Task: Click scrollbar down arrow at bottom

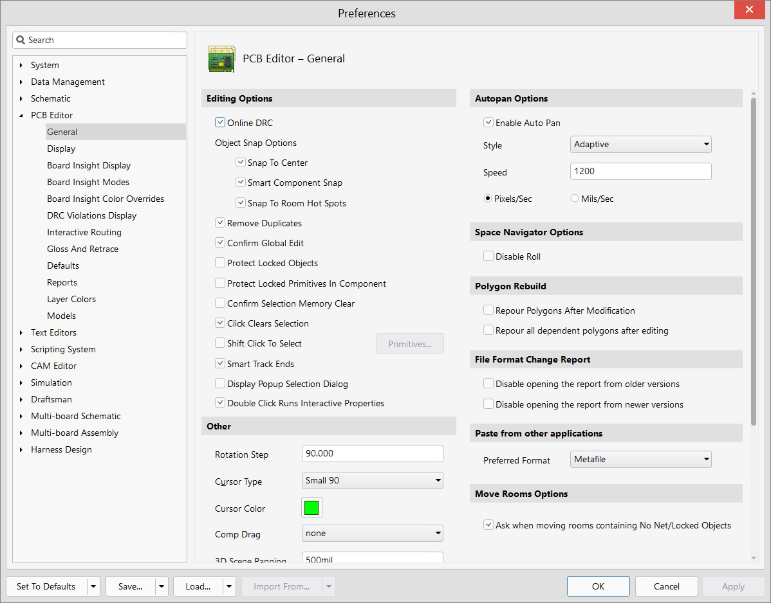Action: click(753, 558)
